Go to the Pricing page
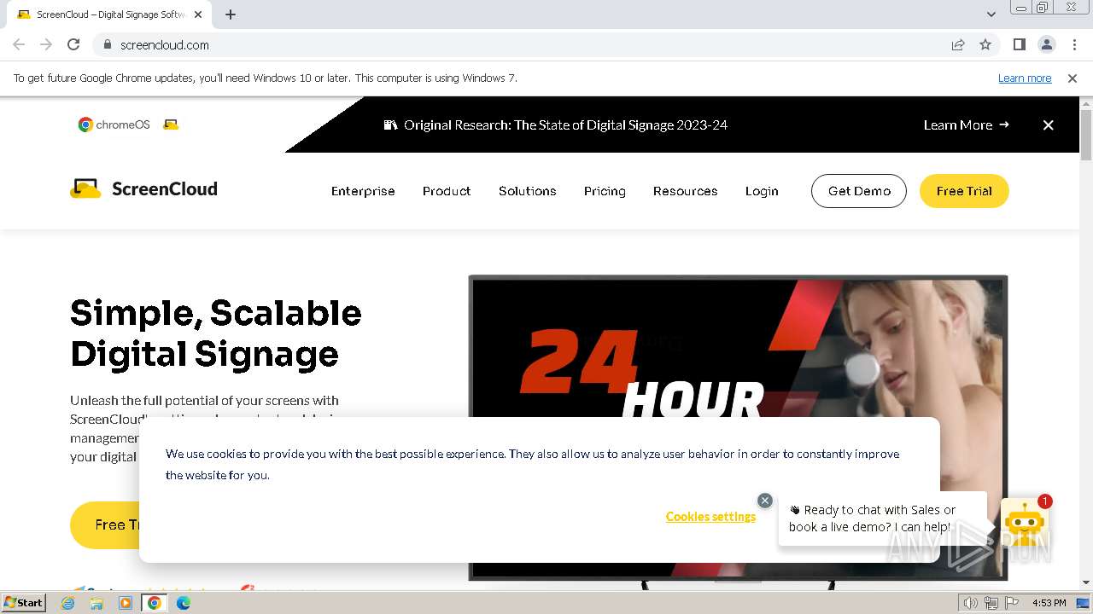Viewport: 1093px width, 614px height. tap(605, 191)
